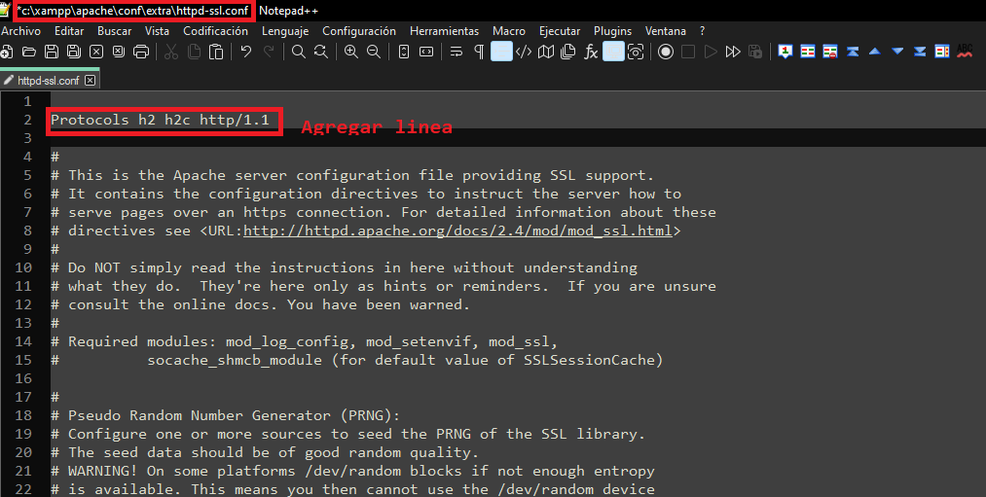Open a file using the folder icon
Image resolution: width=986 pixels, height=497 pixels.
(28, 52)
